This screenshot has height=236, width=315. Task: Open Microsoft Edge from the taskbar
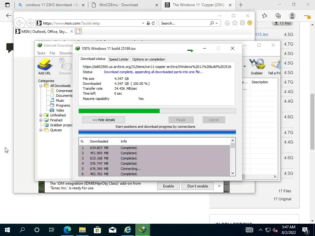click(67, 230)
